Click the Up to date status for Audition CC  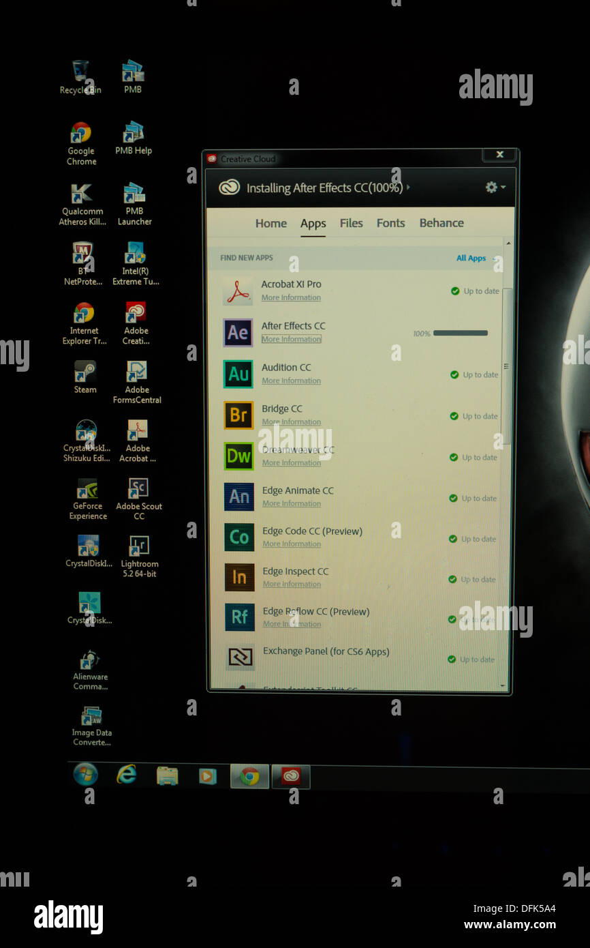tap(474, 375)
